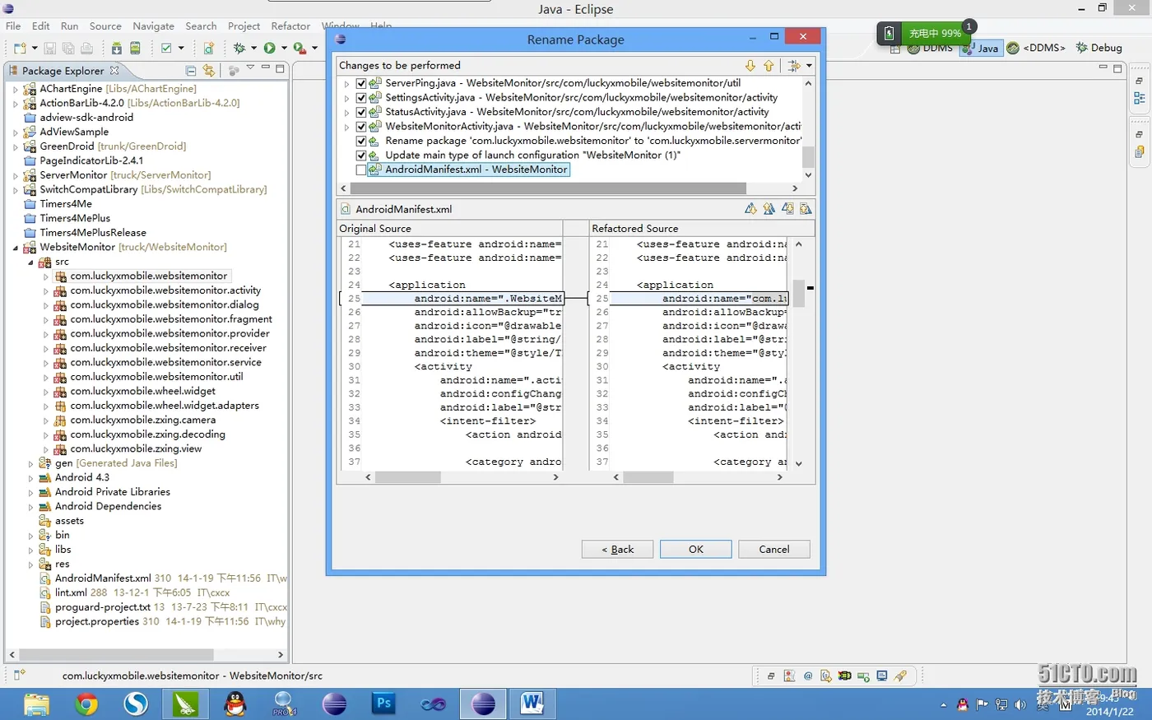
Task: Select com.luckyxmobile.websitemonitor.activity package
Action: click(x=165, y=290)
